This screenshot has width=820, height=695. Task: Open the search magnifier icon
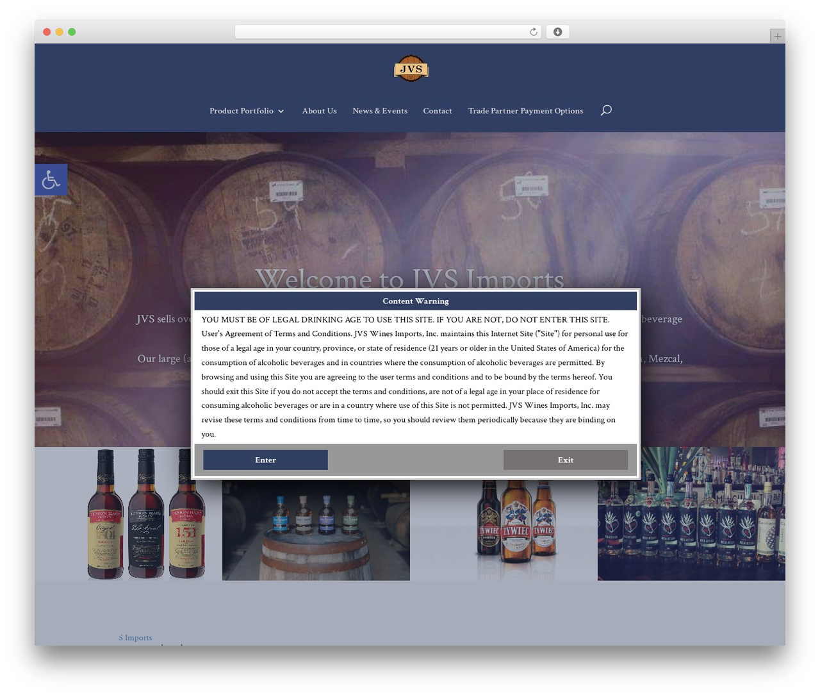606,110
